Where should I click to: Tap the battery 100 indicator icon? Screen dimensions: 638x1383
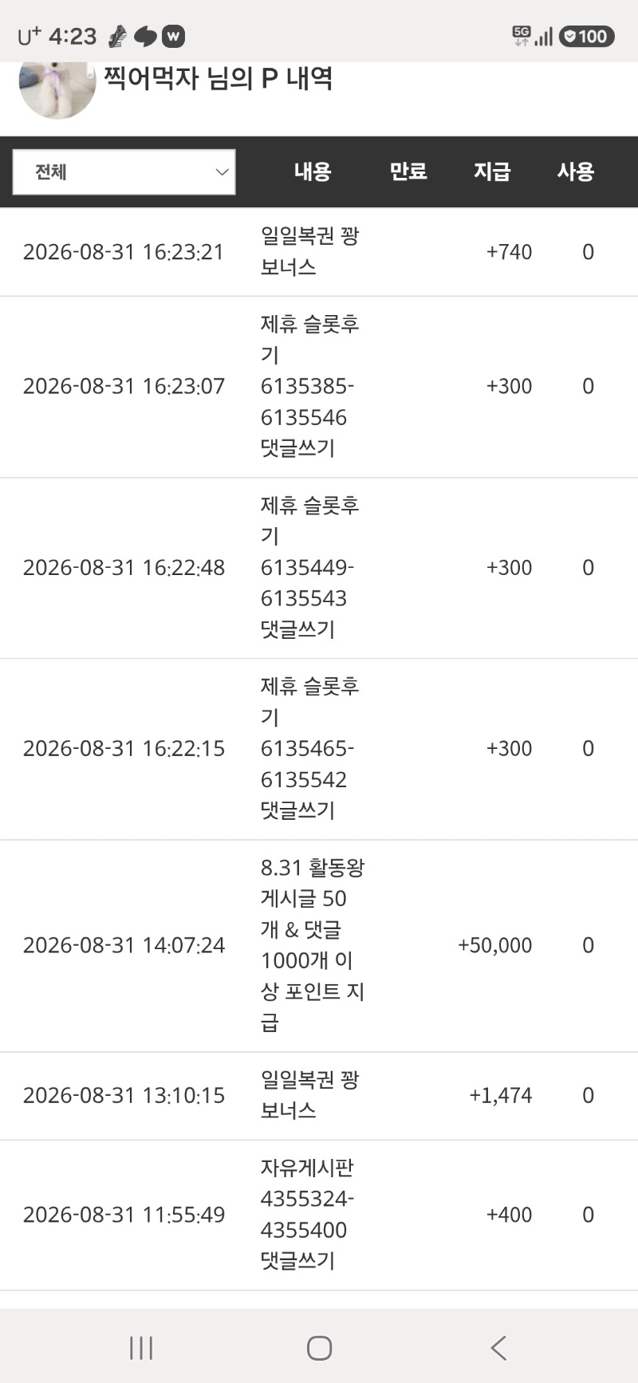point(586,36)
